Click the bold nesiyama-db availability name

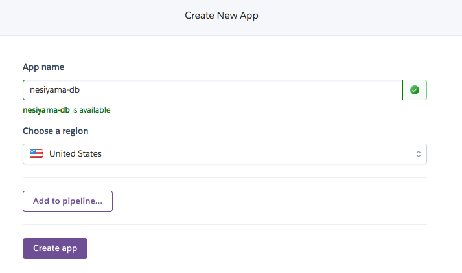(x=46, y=110)
